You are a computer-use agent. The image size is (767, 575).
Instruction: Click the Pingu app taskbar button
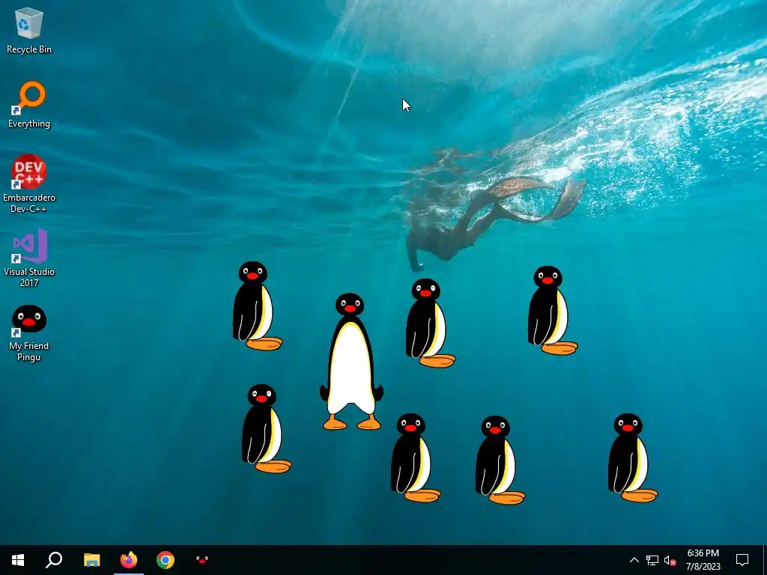coord(202,560)
